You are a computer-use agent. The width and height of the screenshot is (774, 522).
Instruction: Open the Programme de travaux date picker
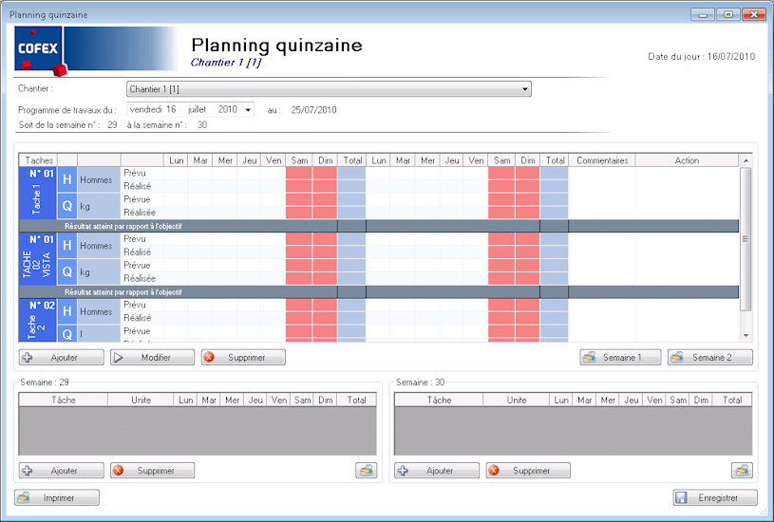[x=248, y=110]
